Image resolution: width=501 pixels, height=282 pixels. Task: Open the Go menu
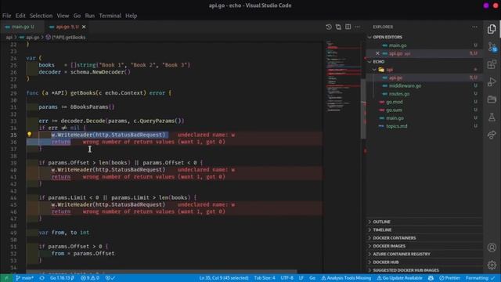[77, 16]
